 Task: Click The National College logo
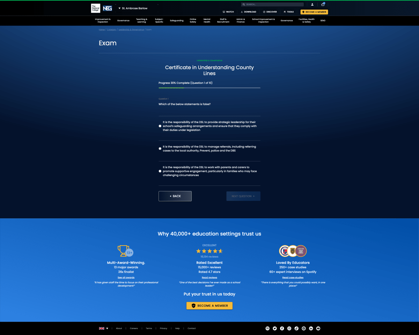(x=95, y=8)
